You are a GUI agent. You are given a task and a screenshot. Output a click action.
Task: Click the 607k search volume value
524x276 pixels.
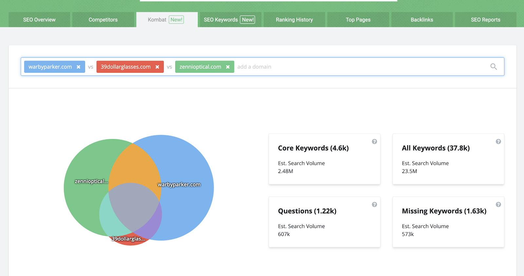coord(284,234)
